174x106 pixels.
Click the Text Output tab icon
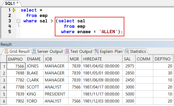(67, 51)
